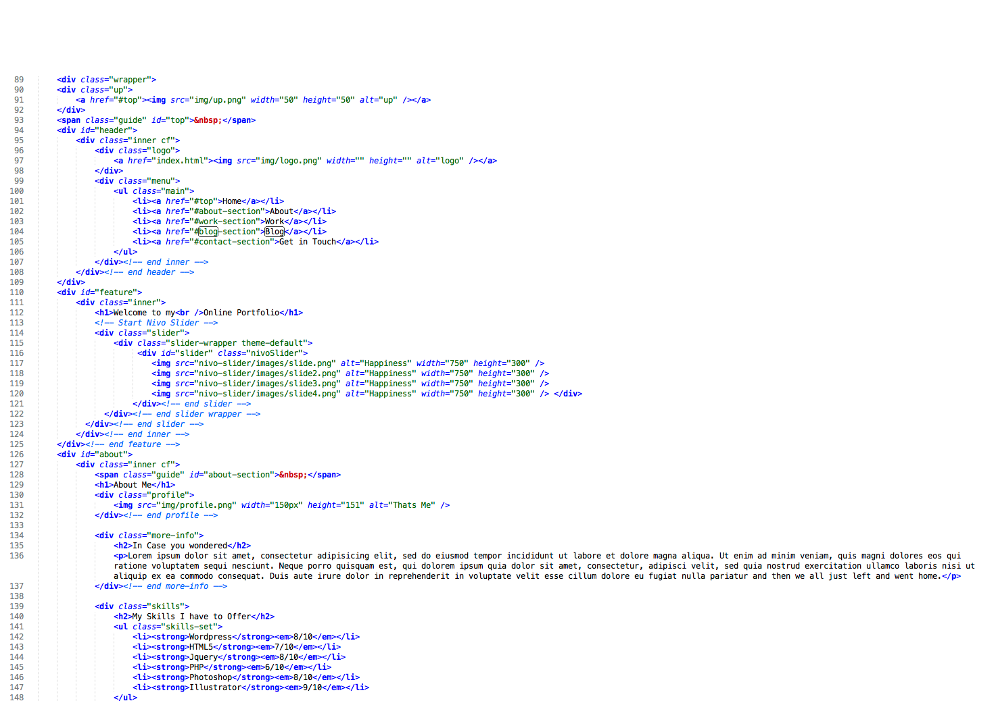Click the "Start Nivo Slider" comment
Screen dimensions: 996x701
pyautogui.click(x=156, y=323)
